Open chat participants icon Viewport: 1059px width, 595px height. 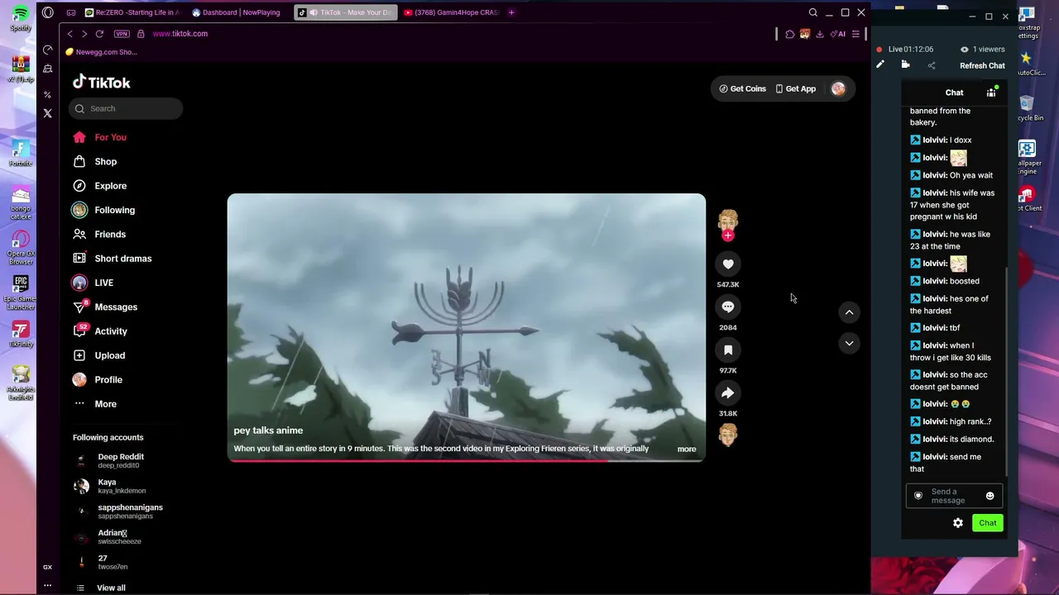(x=991, y=93)
